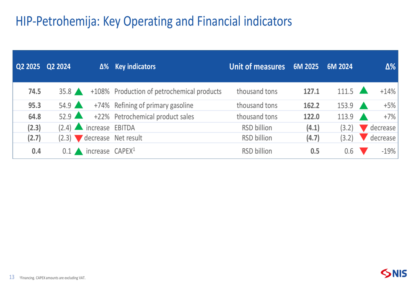Click the value '162.2'

pyautogui.click(x=311, y=106)
